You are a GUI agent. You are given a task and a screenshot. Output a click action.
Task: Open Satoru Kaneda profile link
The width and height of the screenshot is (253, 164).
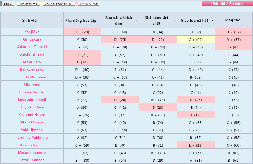(x=32, y=160)
